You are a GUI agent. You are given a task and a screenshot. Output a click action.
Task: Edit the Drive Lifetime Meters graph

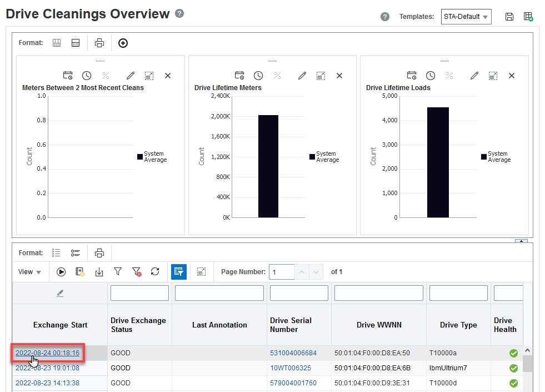[x=302, y=76]
